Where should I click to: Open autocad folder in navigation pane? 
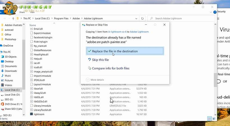[9, 30]
